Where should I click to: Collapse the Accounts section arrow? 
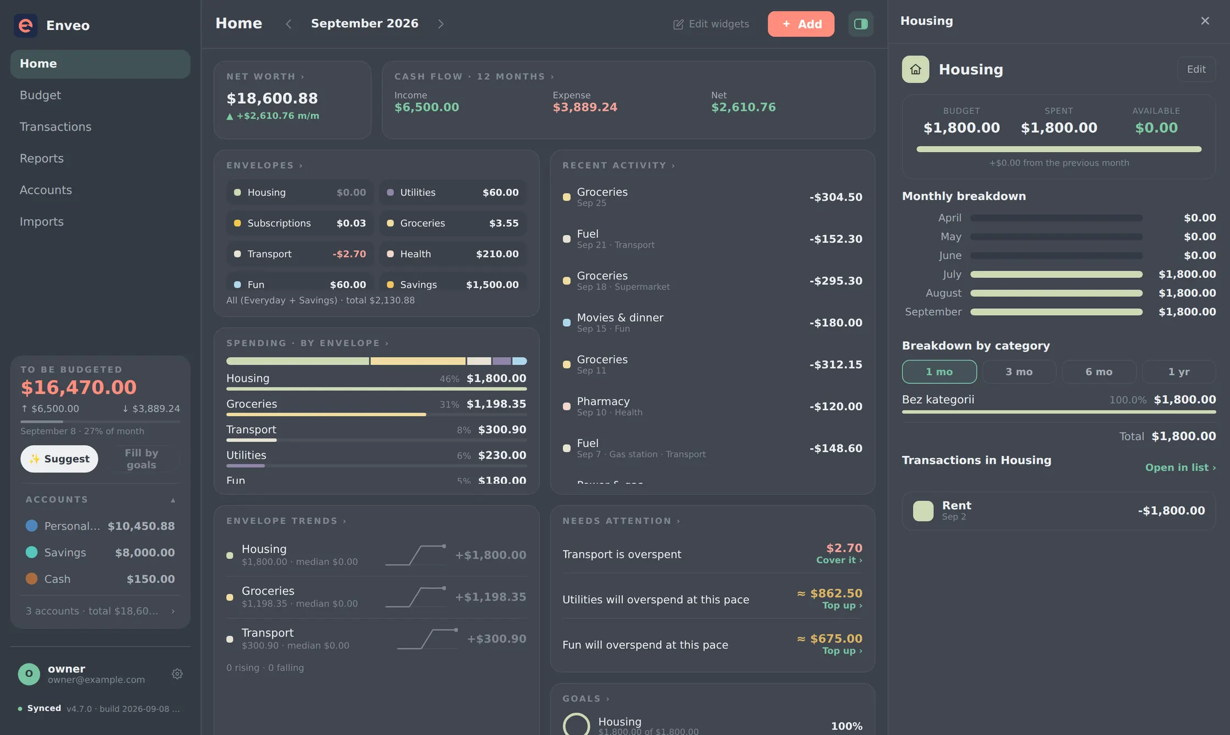click(x=173, y=500)
